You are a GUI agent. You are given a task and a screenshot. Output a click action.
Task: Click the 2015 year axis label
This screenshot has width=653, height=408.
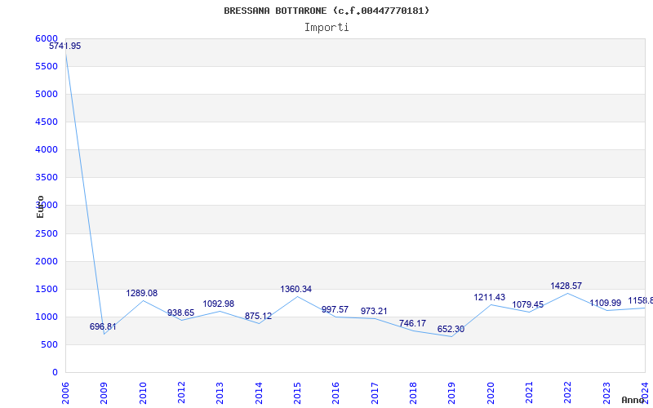click(x=297, y=392)
